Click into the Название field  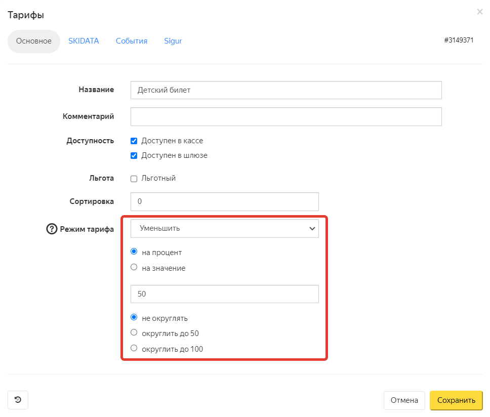click(x=285, y=90)
